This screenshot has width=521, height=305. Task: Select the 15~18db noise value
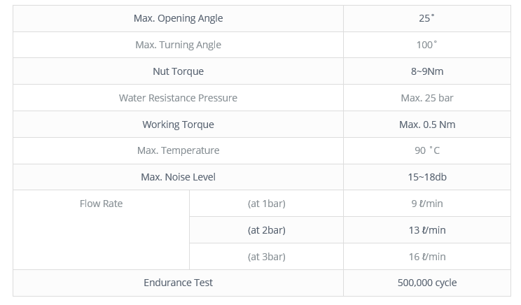pyautogui.click(x=427, y=177)
